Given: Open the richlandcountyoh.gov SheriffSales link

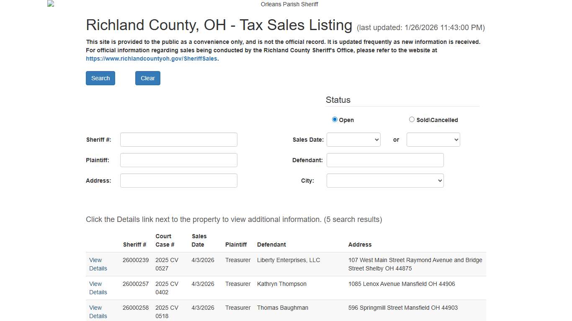Looking at the screenshot, I should [152, 59].
